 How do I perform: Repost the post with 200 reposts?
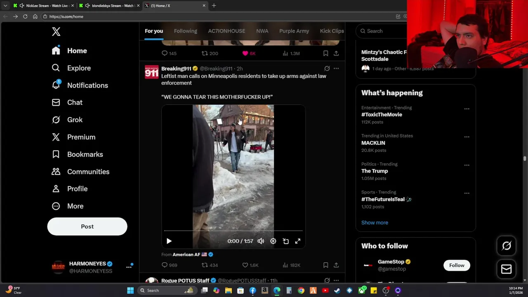(x=210, y=53)
